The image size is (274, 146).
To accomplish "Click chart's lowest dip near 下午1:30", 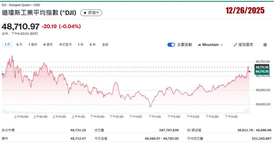I will coord(150,107).
